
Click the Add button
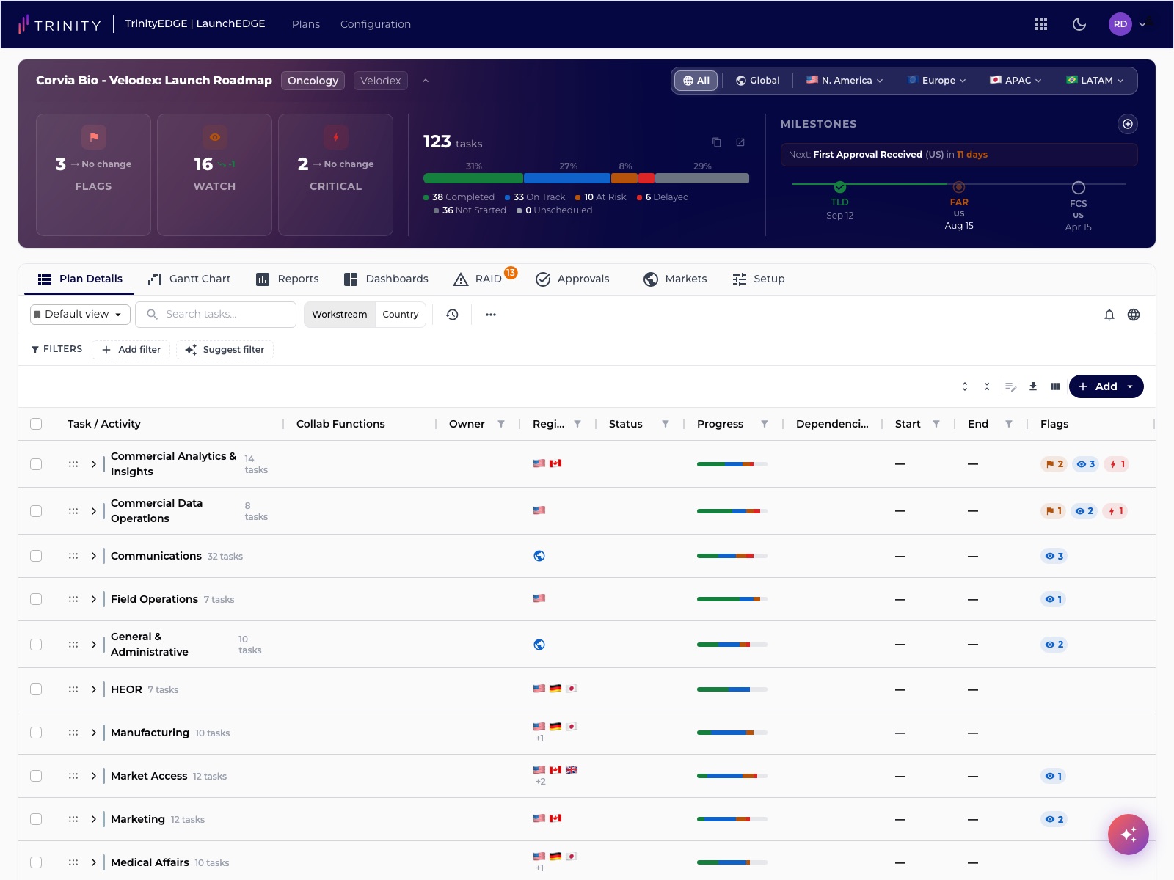click(x=1106, y=386)
